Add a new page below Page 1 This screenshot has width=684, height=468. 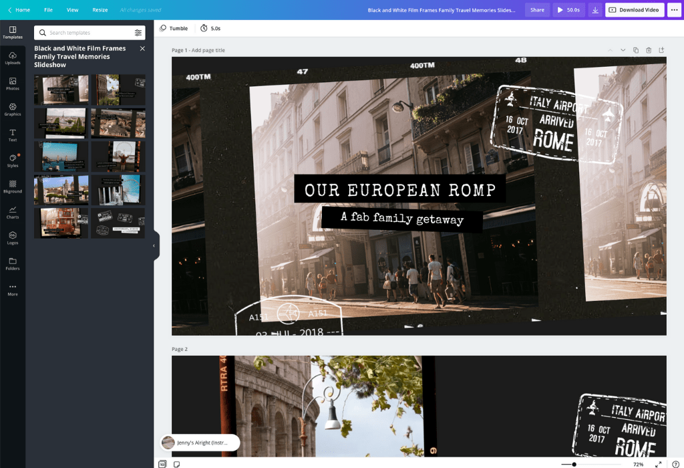click(x=662, y=49)
